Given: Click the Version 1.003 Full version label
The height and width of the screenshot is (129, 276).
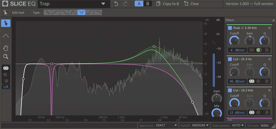Looking at the screenshot, I should coord(249,4).
